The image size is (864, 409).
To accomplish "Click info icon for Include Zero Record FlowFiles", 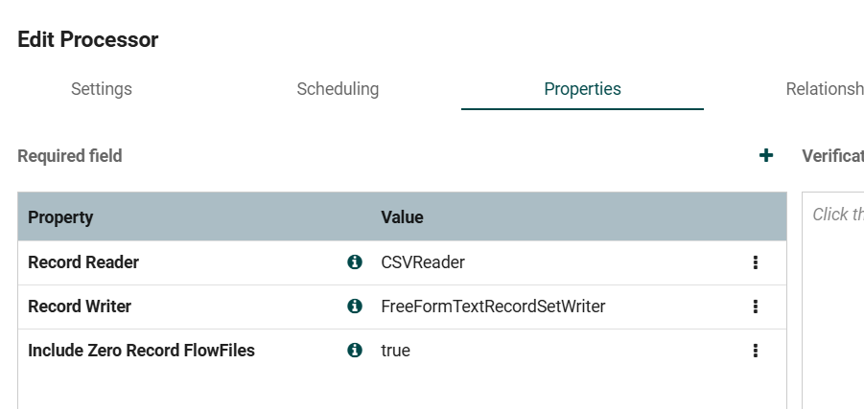I will [355, 351].
